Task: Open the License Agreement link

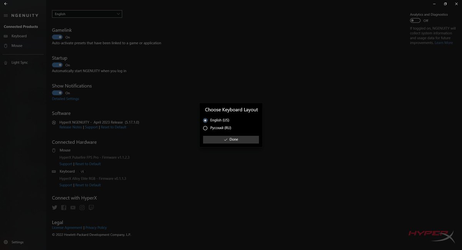Action: (x=67, y=228)
